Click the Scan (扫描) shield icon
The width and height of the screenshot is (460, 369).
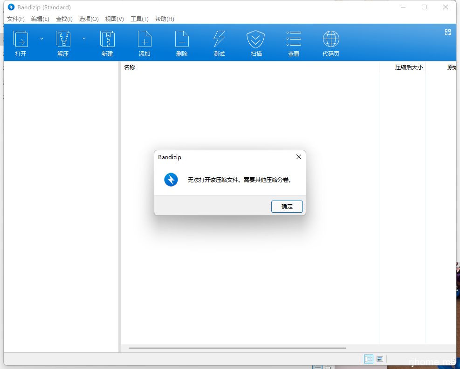[256, 40]
